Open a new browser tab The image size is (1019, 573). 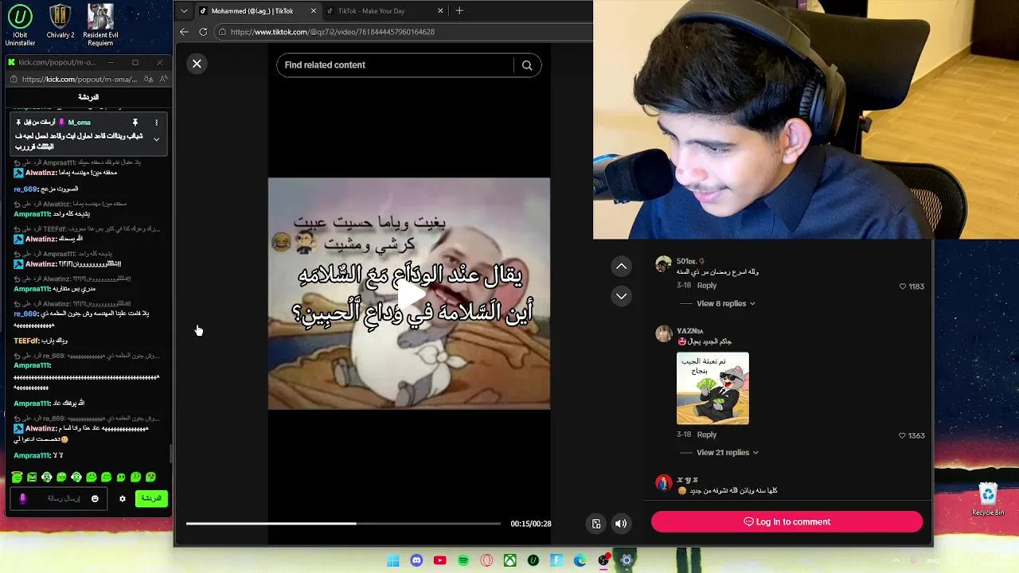coord(459,11)
